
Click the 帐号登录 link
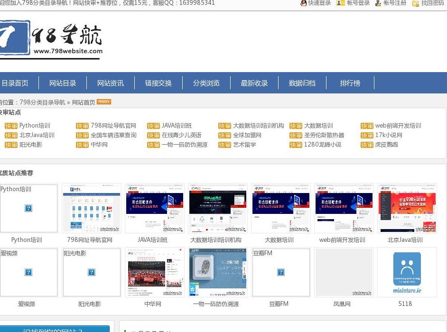point(358,3)
